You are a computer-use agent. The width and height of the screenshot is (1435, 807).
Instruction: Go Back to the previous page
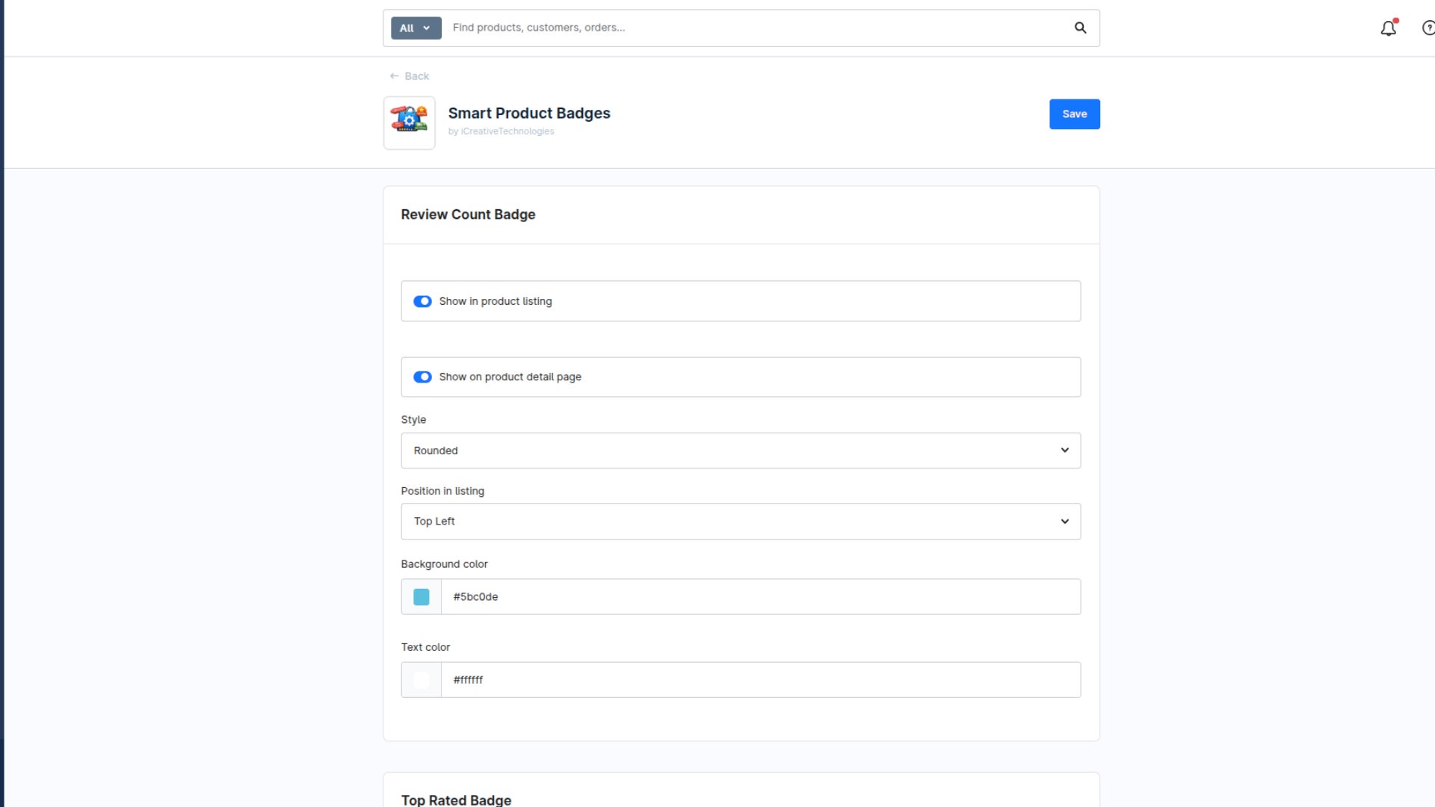(x=410, y=76)
